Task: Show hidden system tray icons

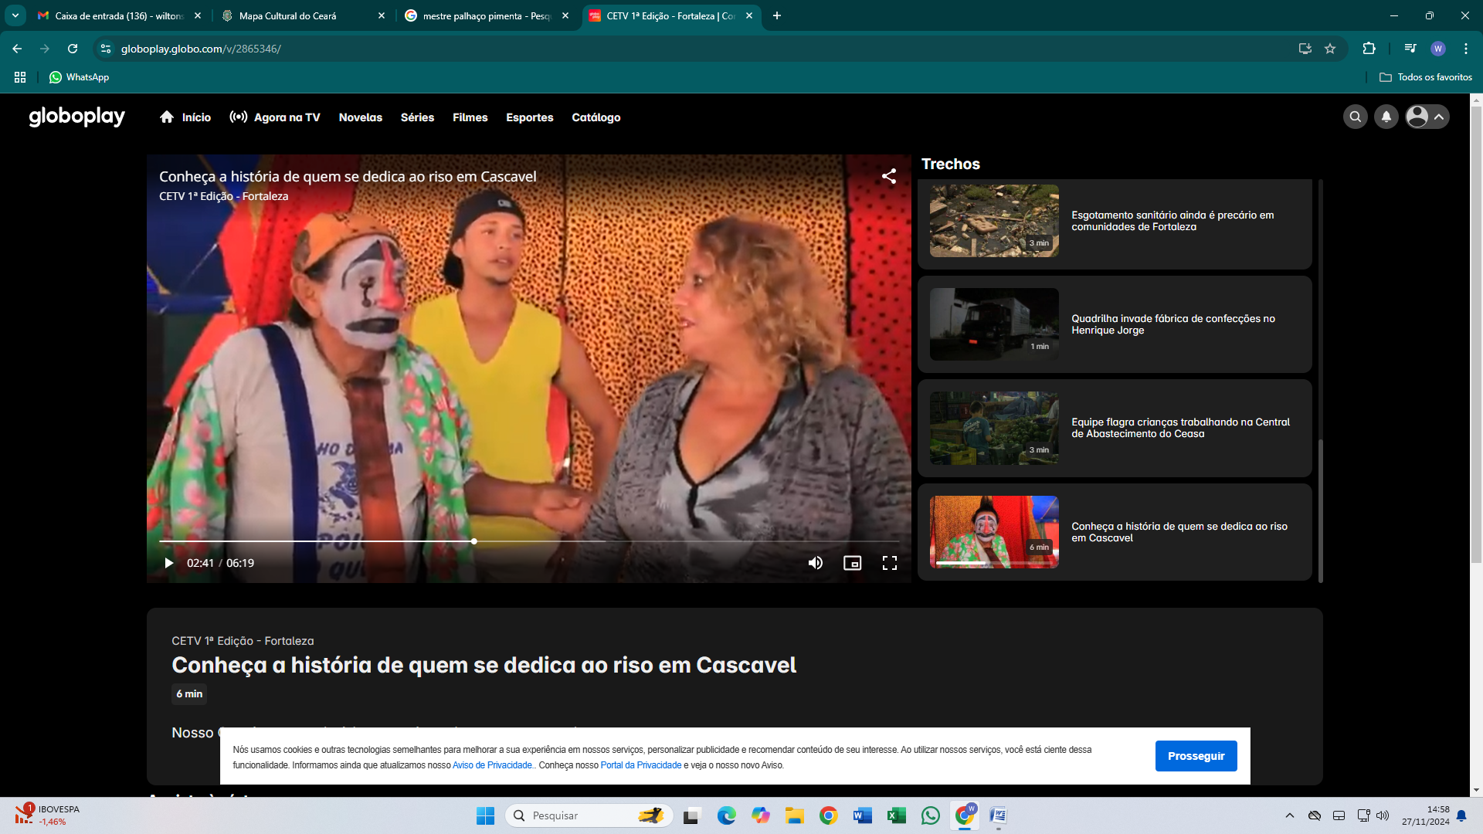Action: (1289, 815)
